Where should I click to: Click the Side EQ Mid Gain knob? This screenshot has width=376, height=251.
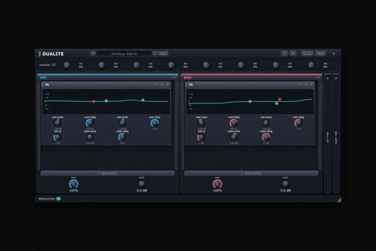point(266,122)
